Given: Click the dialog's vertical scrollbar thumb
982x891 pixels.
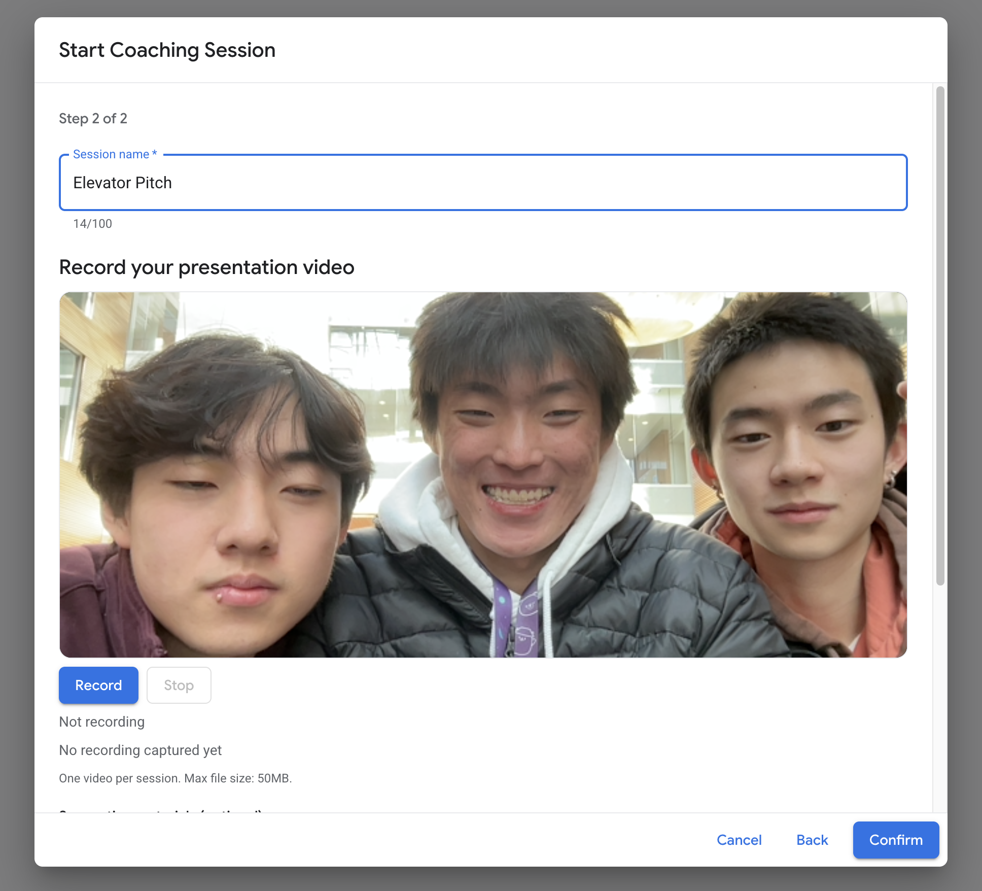Looking at the screenshot, I should (940, 335).
